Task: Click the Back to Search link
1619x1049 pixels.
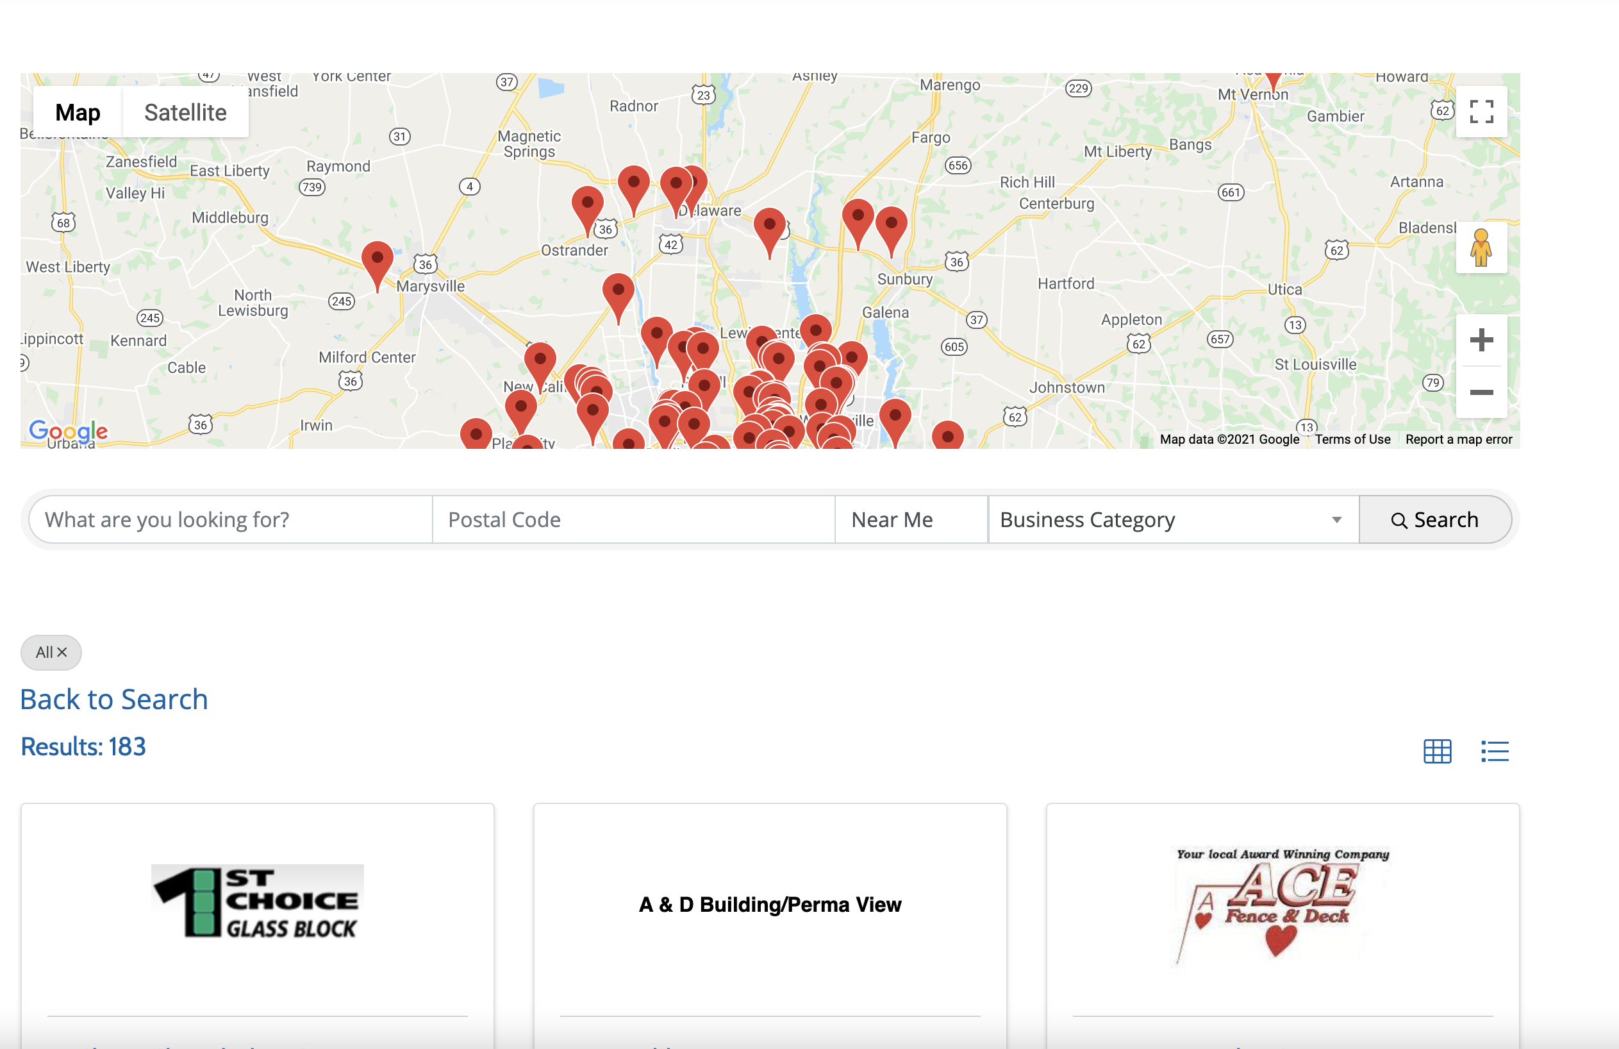Action: pos(114,699)
